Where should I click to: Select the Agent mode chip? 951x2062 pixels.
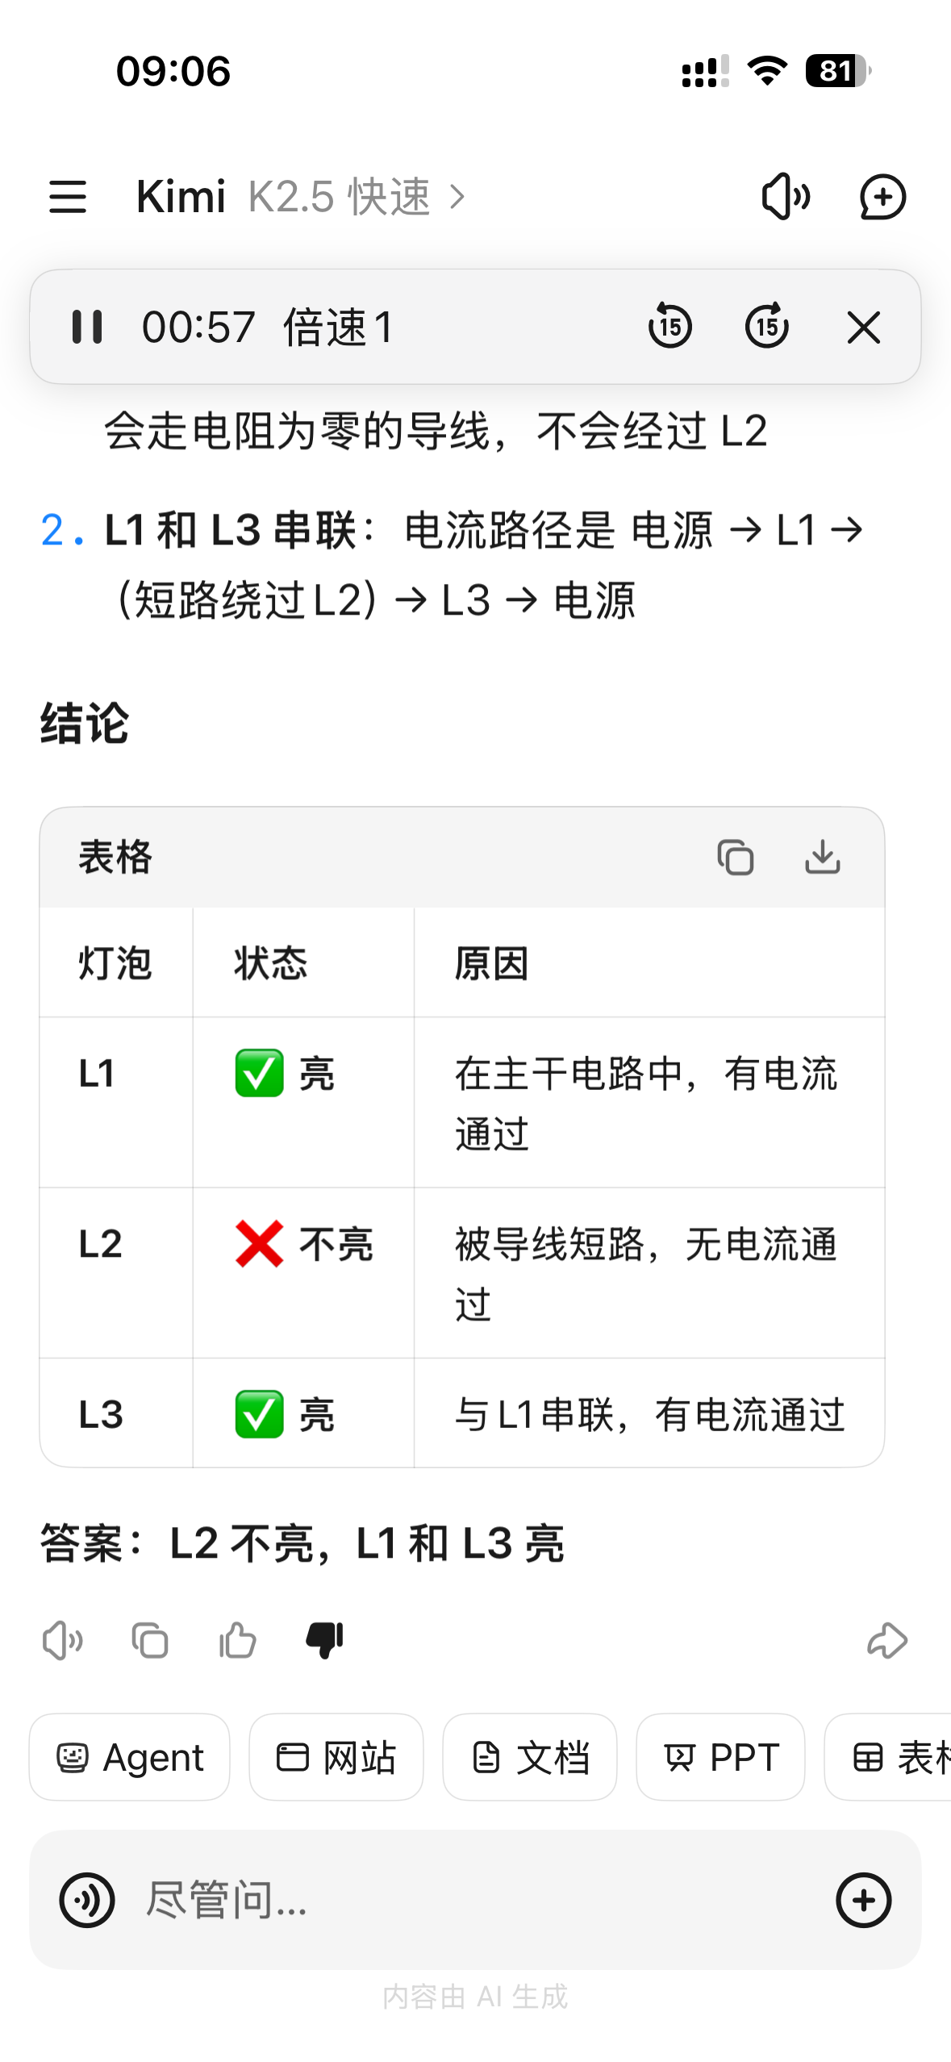(x=130, y=1757)
